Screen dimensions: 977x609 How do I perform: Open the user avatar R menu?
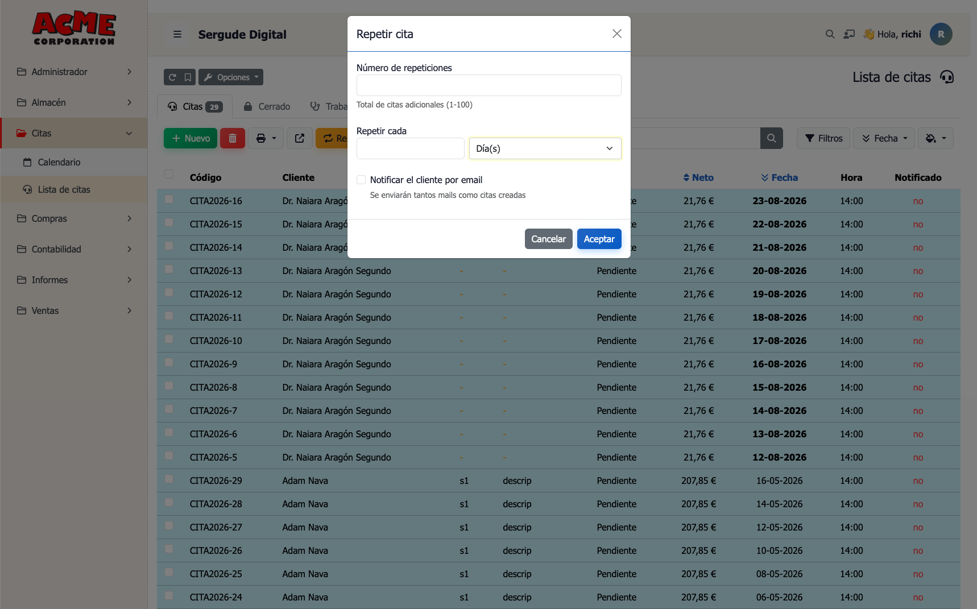941,34
